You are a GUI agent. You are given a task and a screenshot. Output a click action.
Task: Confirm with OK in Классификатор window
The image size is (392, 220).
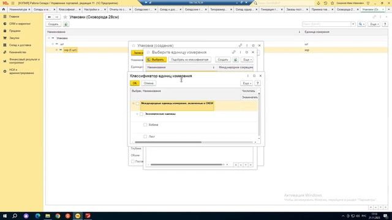(x=135, y=83)
